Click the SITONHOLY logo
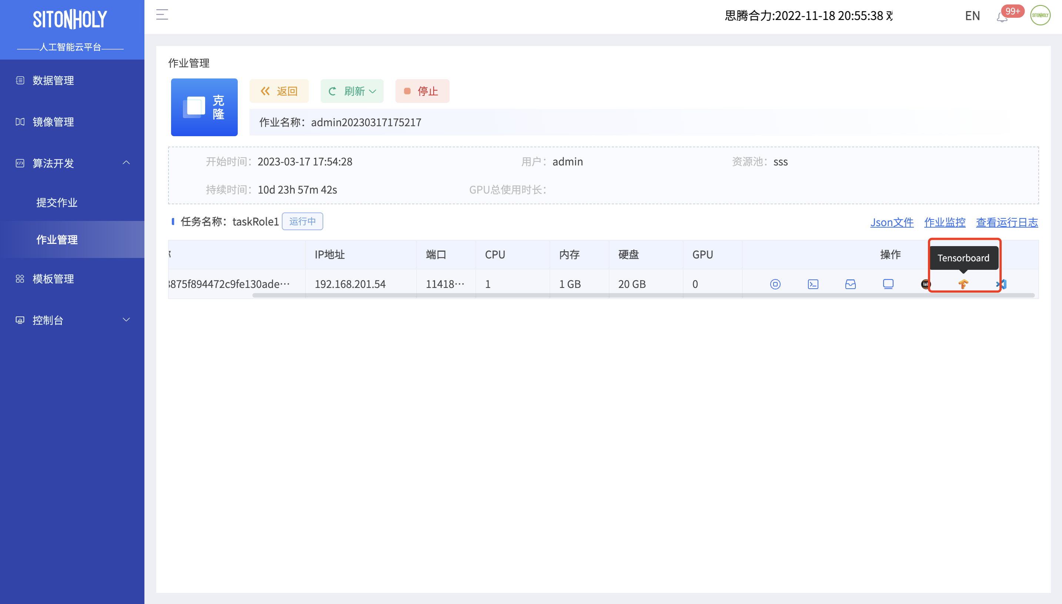 [70, 20]
